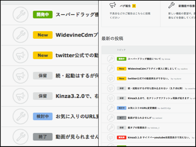Click large 終了 badge in enlarged view
This screenshot has height=147, width=196.
[43, 137]
